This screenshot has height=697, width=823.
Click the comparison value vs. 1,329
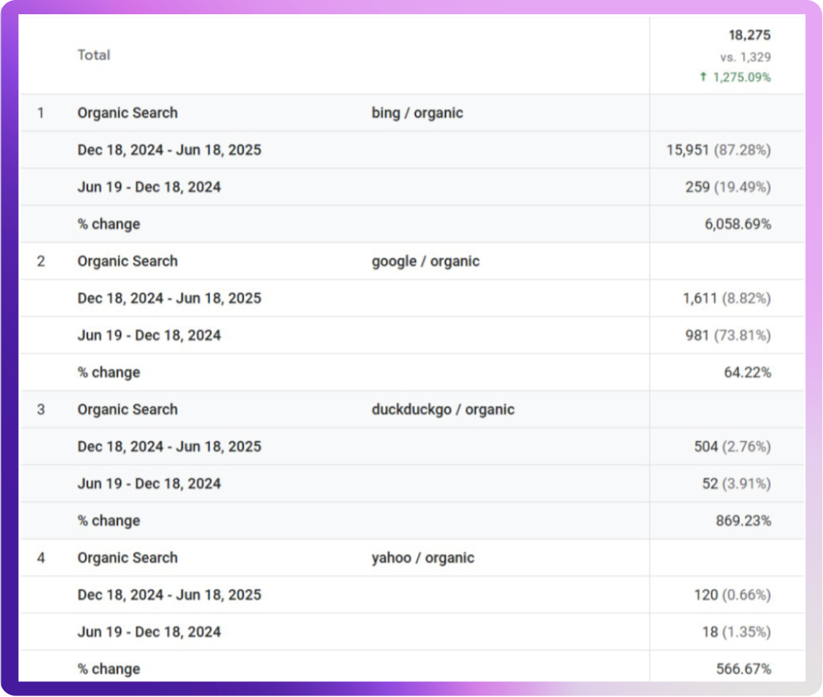pyautogui.click(x=745, y=57)
